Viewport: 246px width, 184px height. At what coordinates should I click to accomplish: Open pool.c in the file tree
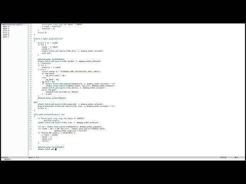pos(6,37)
